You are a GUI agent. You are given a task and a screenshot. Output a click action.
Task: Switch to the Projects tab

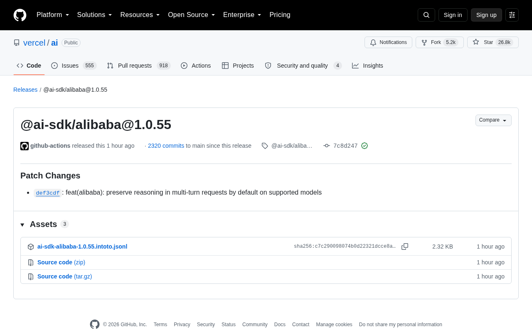tap(238, 66)
